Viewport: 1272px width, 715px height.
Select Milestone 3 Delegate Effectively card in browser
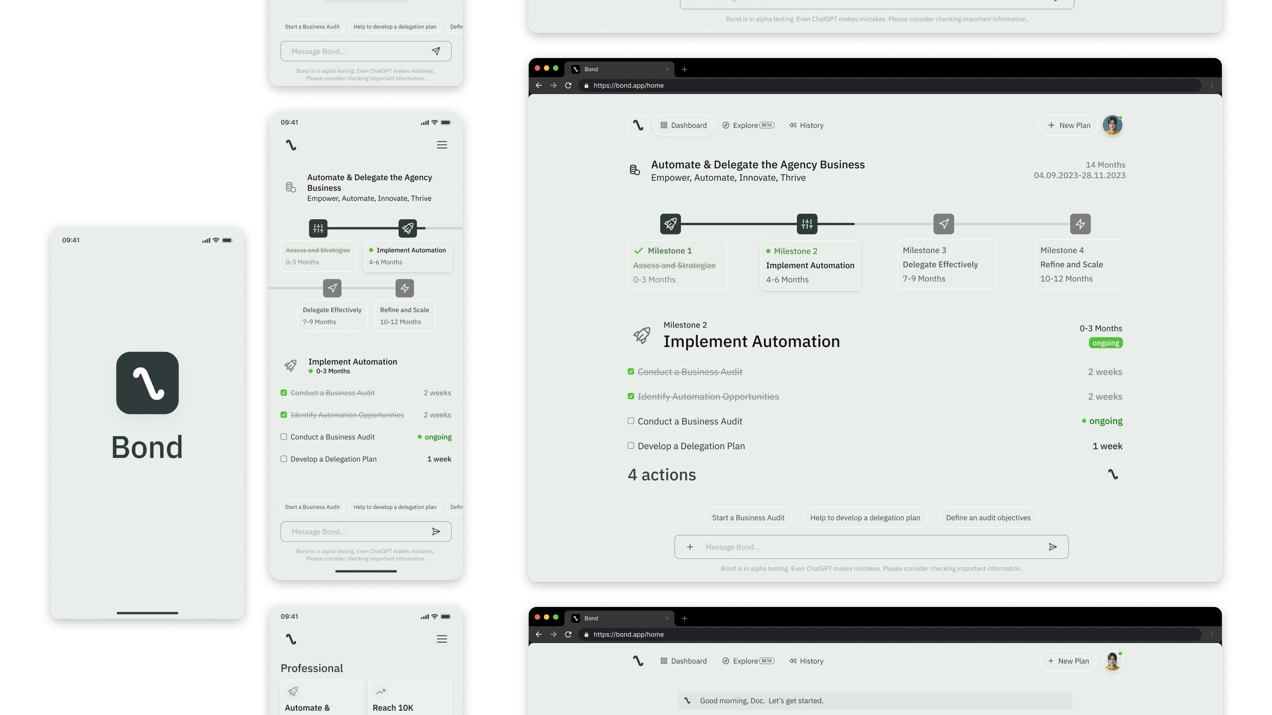[946, 265]
